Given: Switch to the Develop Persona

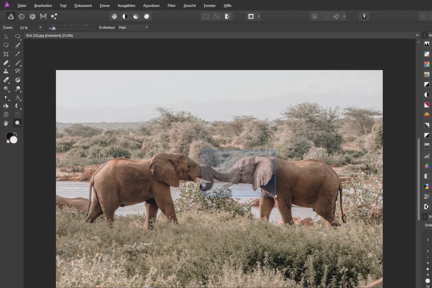Looking at the screenshot, I should tap(32, 16).
